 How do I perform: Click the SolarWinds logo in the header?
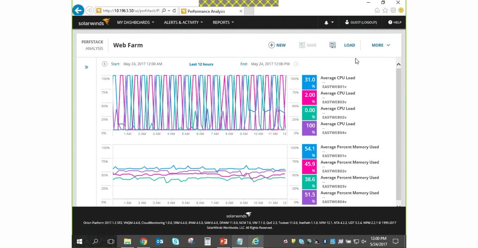click(94, 22)
